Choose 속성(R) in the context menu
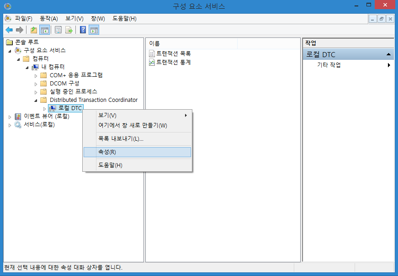 click(x=138, y=152)
